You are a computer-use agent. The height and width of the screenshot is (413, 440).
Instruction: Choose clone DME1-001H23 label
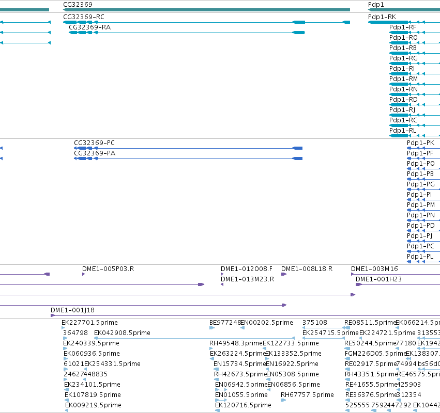click(x=378, y=279)
